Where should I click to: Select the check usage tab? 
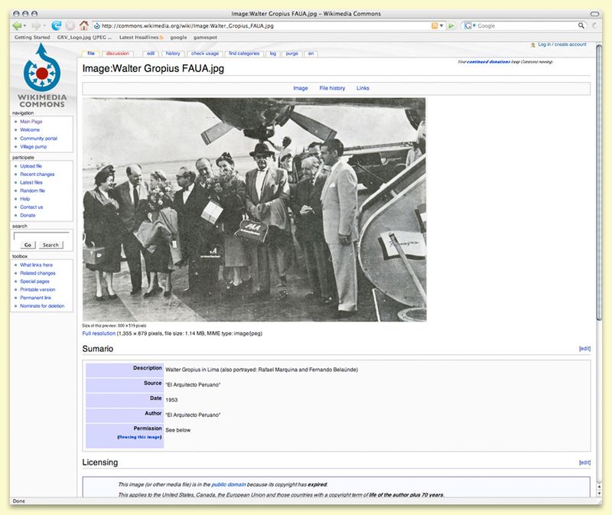[203, 54]
